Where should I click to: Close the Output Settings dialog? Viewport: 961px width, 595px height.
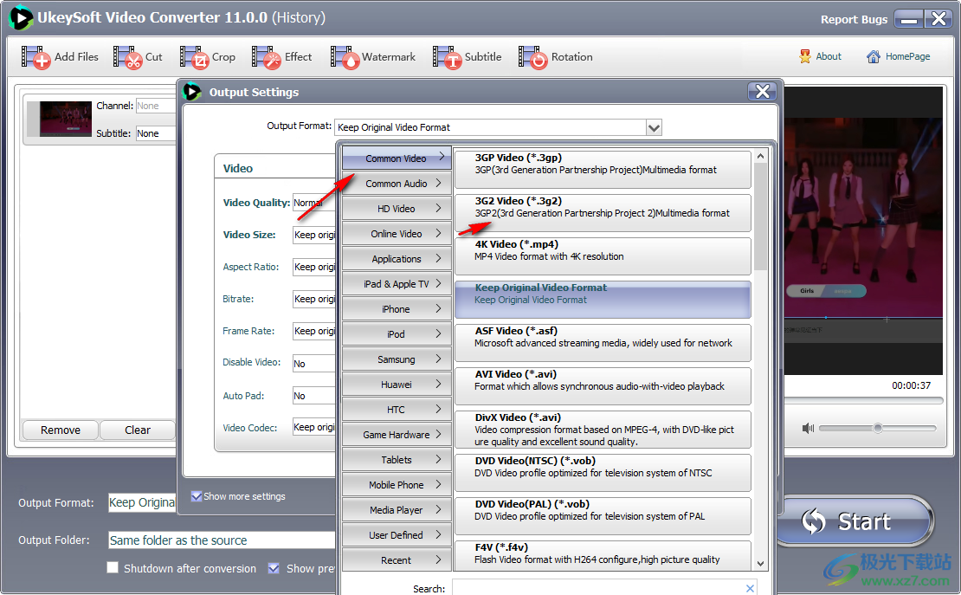coord(763,92)
